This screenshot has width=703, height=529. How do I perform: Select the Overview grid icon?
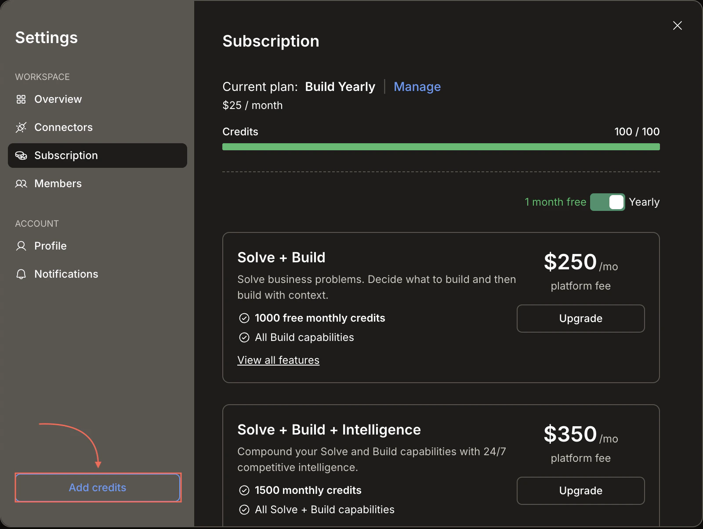click(21, 99)
